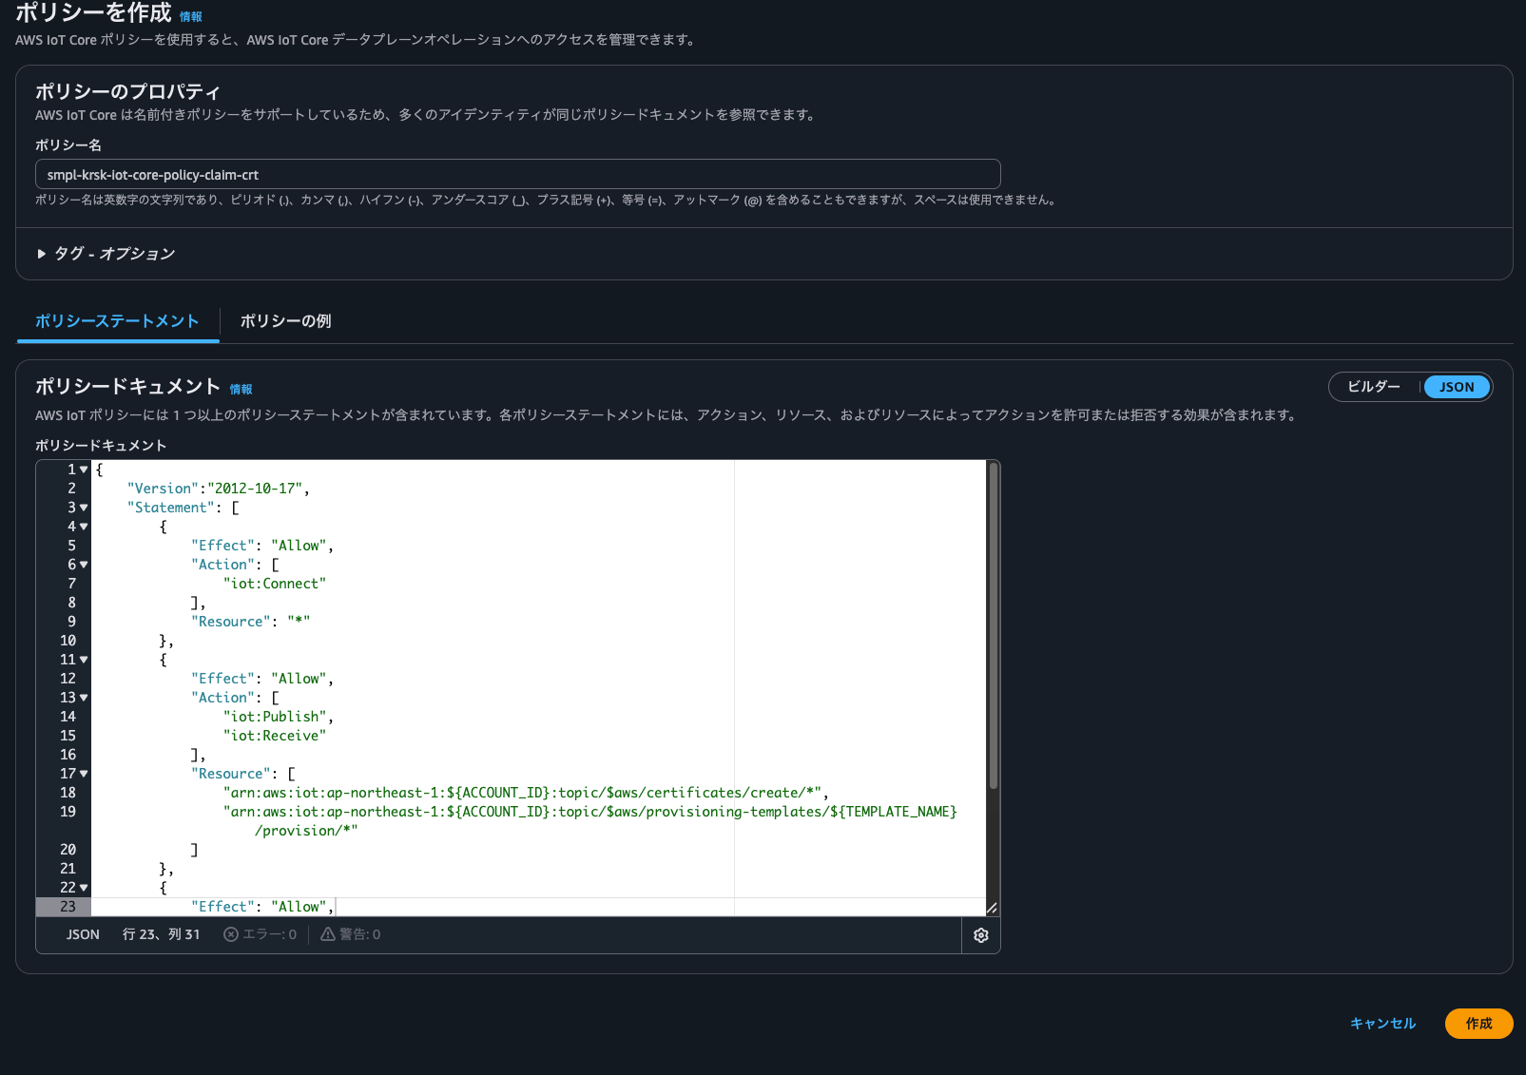Switch editor to JSON mode
This screenshot has height=1075, width=1526.
(x=1456, y=387)
